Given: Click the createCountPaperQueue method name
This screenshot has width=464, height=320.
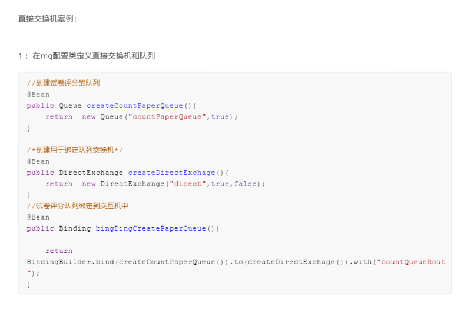Looking at the screenshot, I should (135, 106).
